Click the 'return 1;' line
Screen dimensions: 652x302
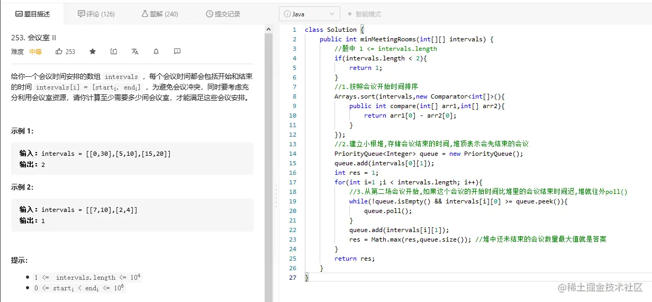[366, 68]
